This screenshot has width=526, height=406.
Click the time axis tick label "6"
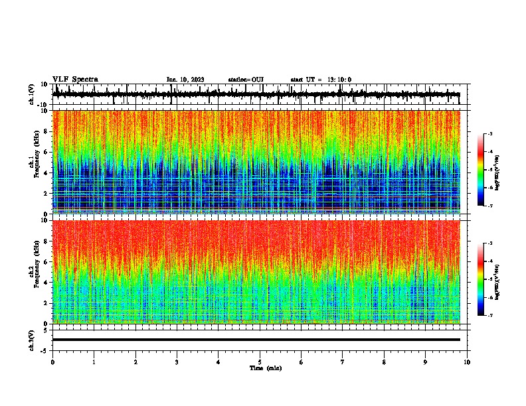tap(302, 362)
